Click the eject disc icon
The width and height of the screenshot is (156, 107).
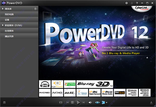pyautogui.click(x=151, y=103)
